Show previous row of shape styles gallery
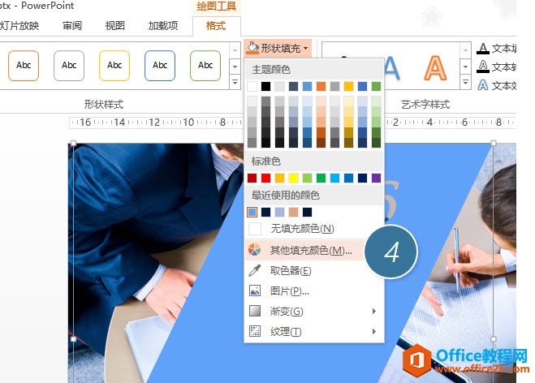This screenshot has height=383, width=535. pos(235,50)
